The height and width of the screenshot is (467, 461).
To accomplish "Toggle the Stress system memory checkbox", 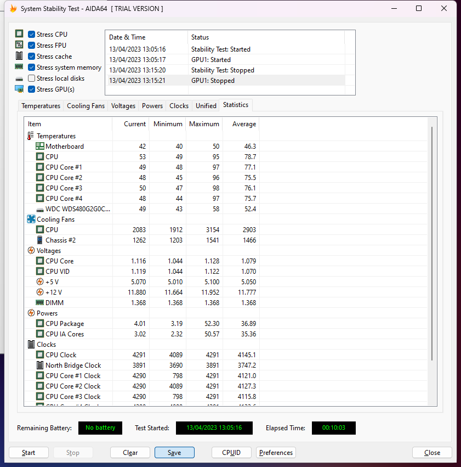I will (32, 67).
